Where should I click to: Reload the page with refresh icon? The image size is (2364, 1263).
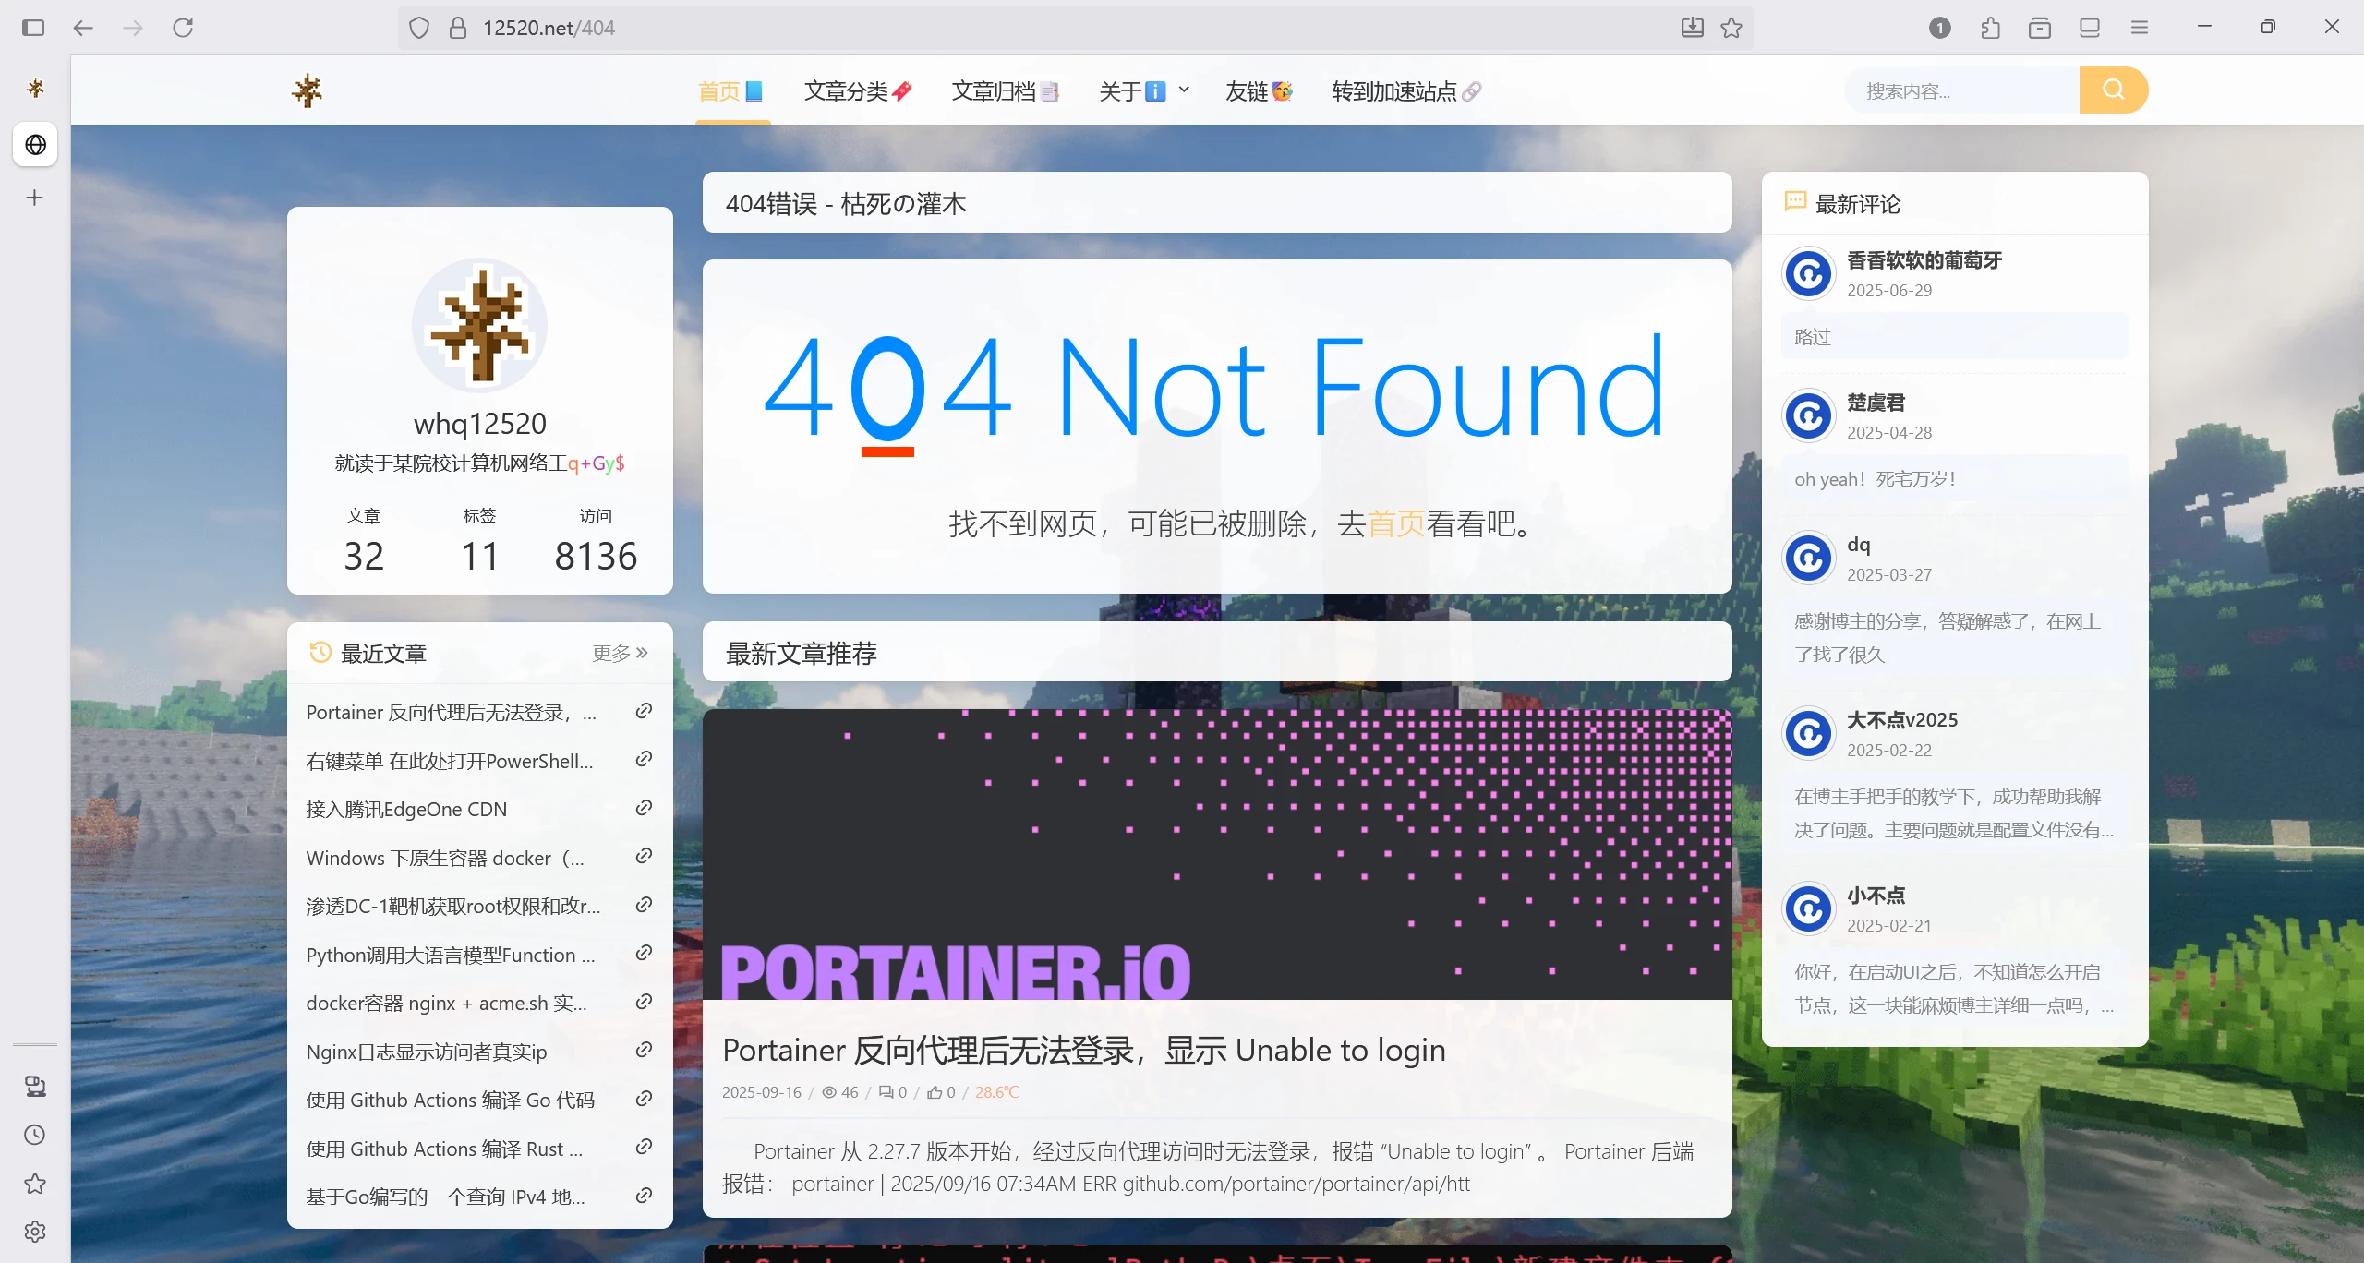point(183,28)
